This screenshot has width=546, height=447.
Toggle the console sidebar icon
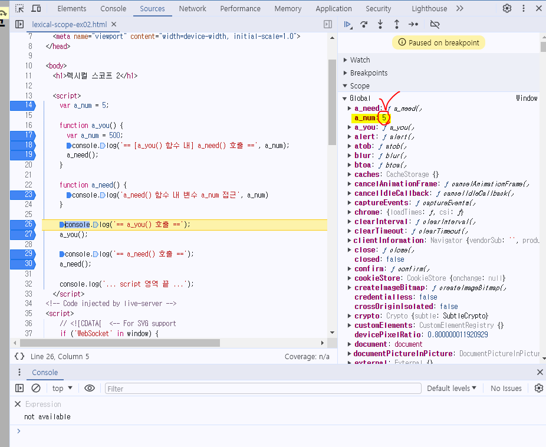[19, 388]
